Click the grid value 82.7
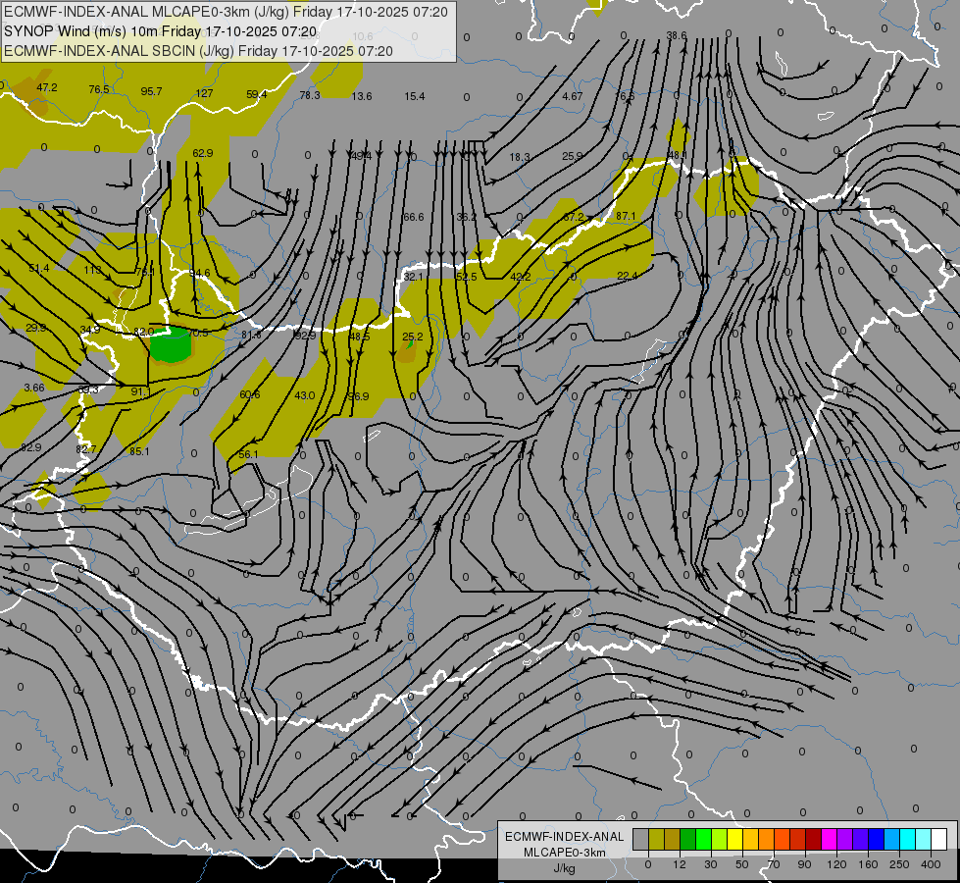 (85, 449)
